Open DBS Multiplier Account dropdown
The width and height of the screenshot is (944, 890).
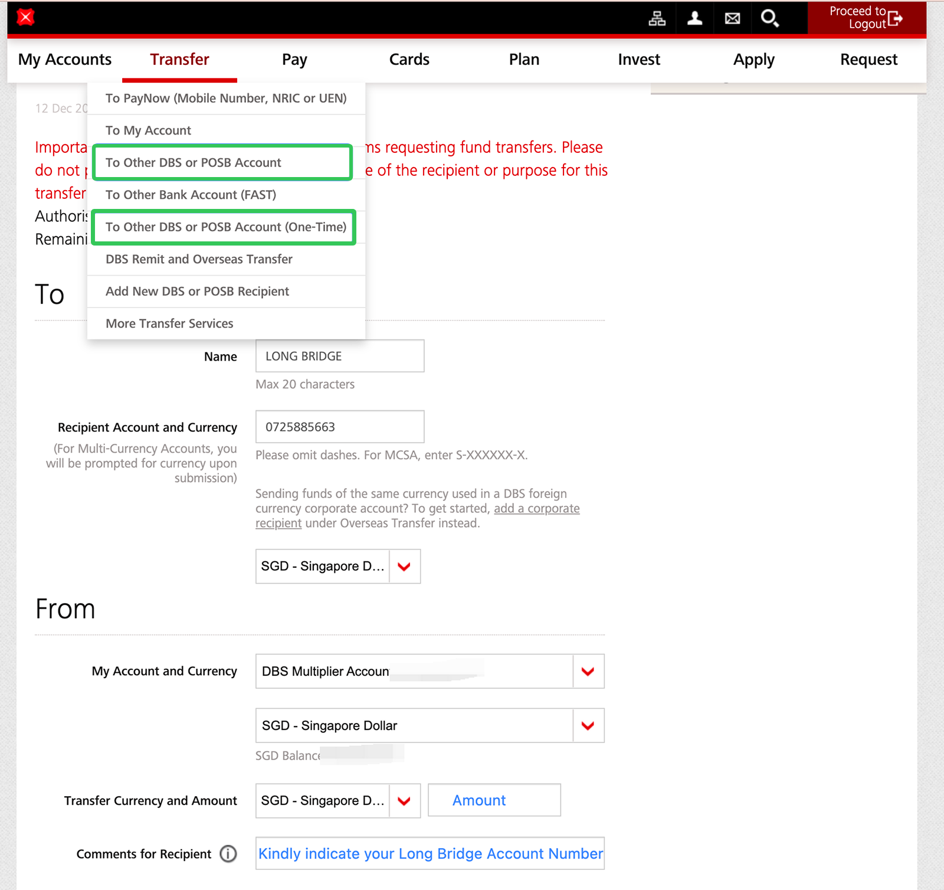[588, 672]
